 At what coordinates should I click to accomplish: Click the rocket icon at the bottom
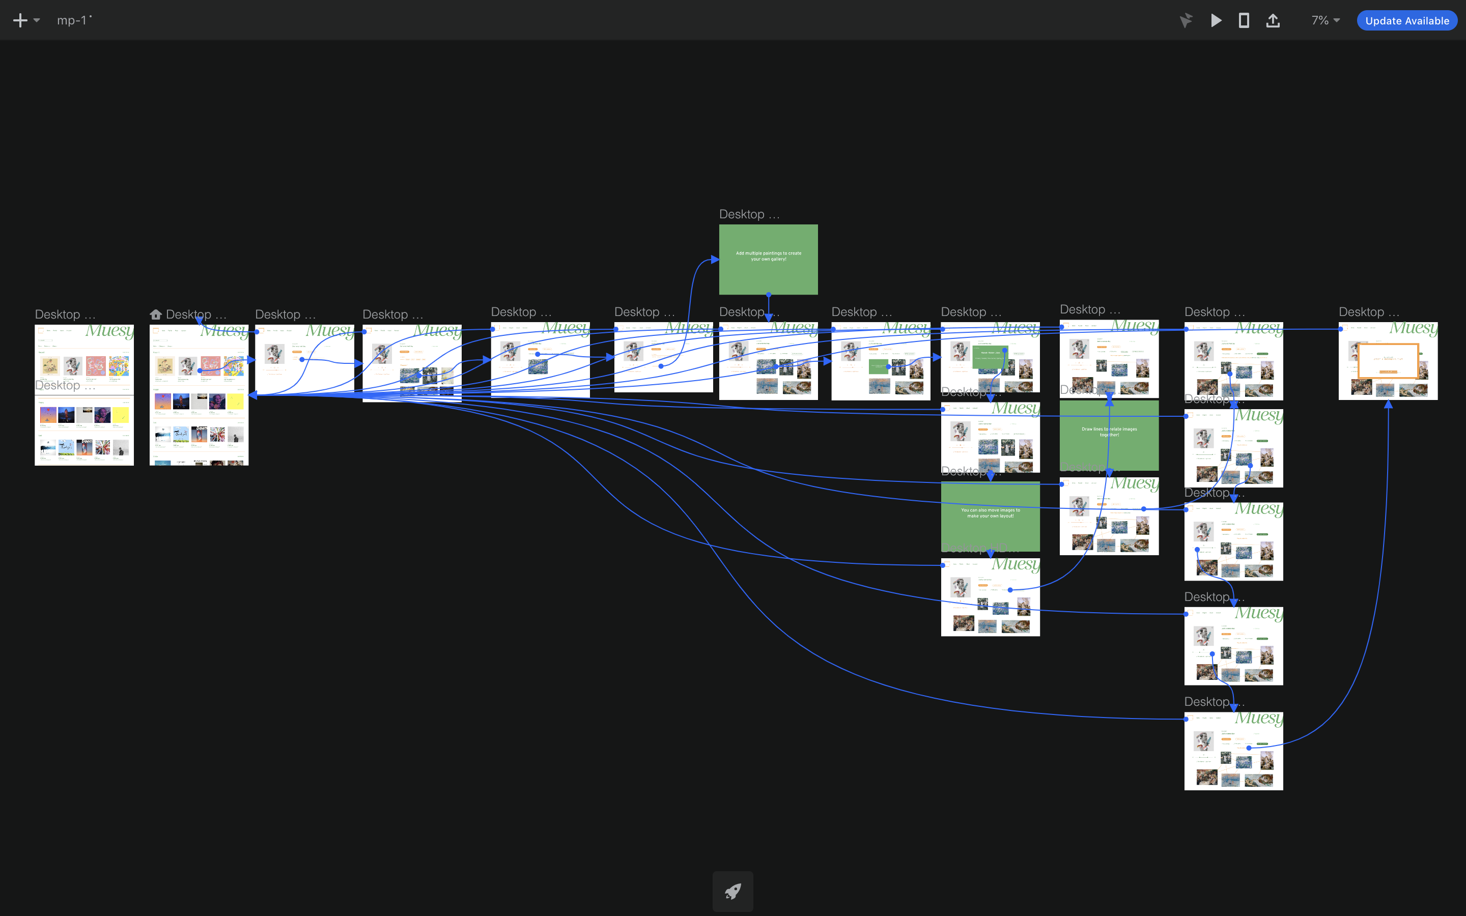[733, 891]
